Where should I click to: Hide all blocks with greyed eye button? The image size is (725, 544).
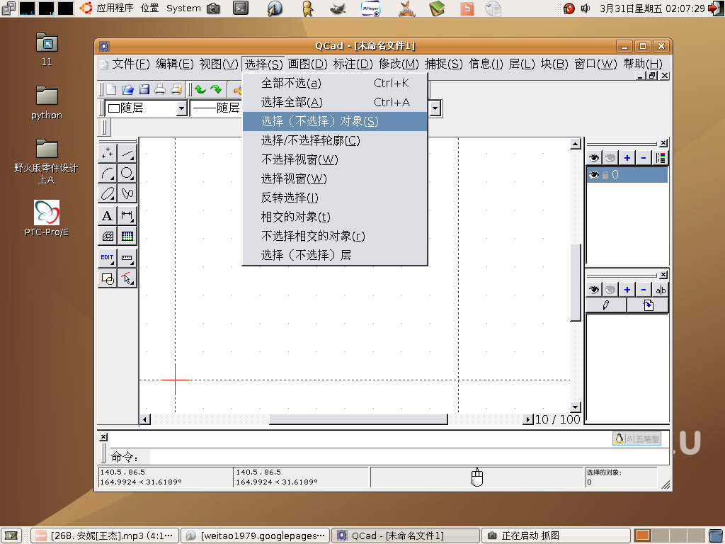point(610,290)
